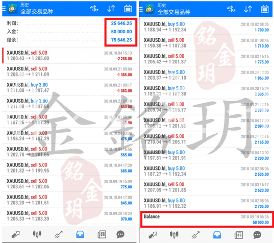
Task: Open Trade tab trend-line icon on profit-summary screen
Action: 59,234
